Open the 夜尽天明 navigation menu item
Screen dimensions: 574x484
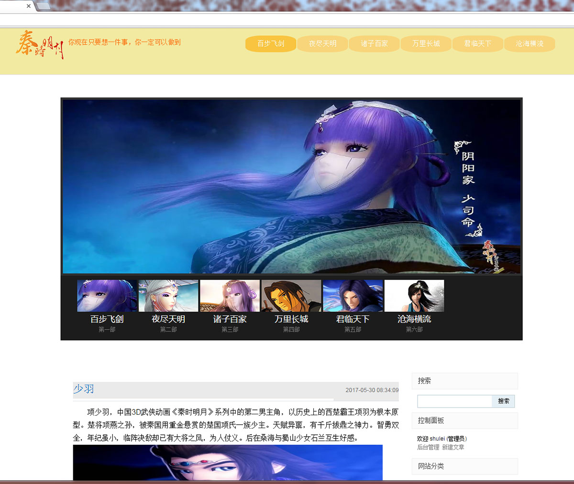322,43
